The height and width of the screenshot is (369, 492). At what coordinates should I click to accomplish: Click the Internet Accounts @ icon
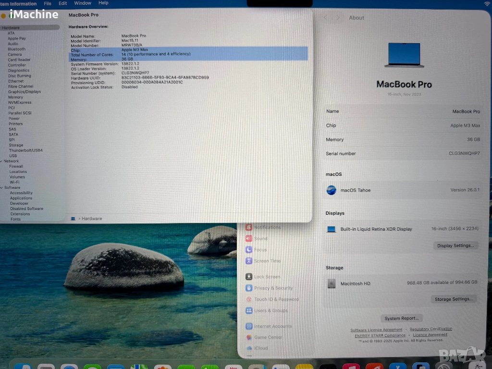249,326
